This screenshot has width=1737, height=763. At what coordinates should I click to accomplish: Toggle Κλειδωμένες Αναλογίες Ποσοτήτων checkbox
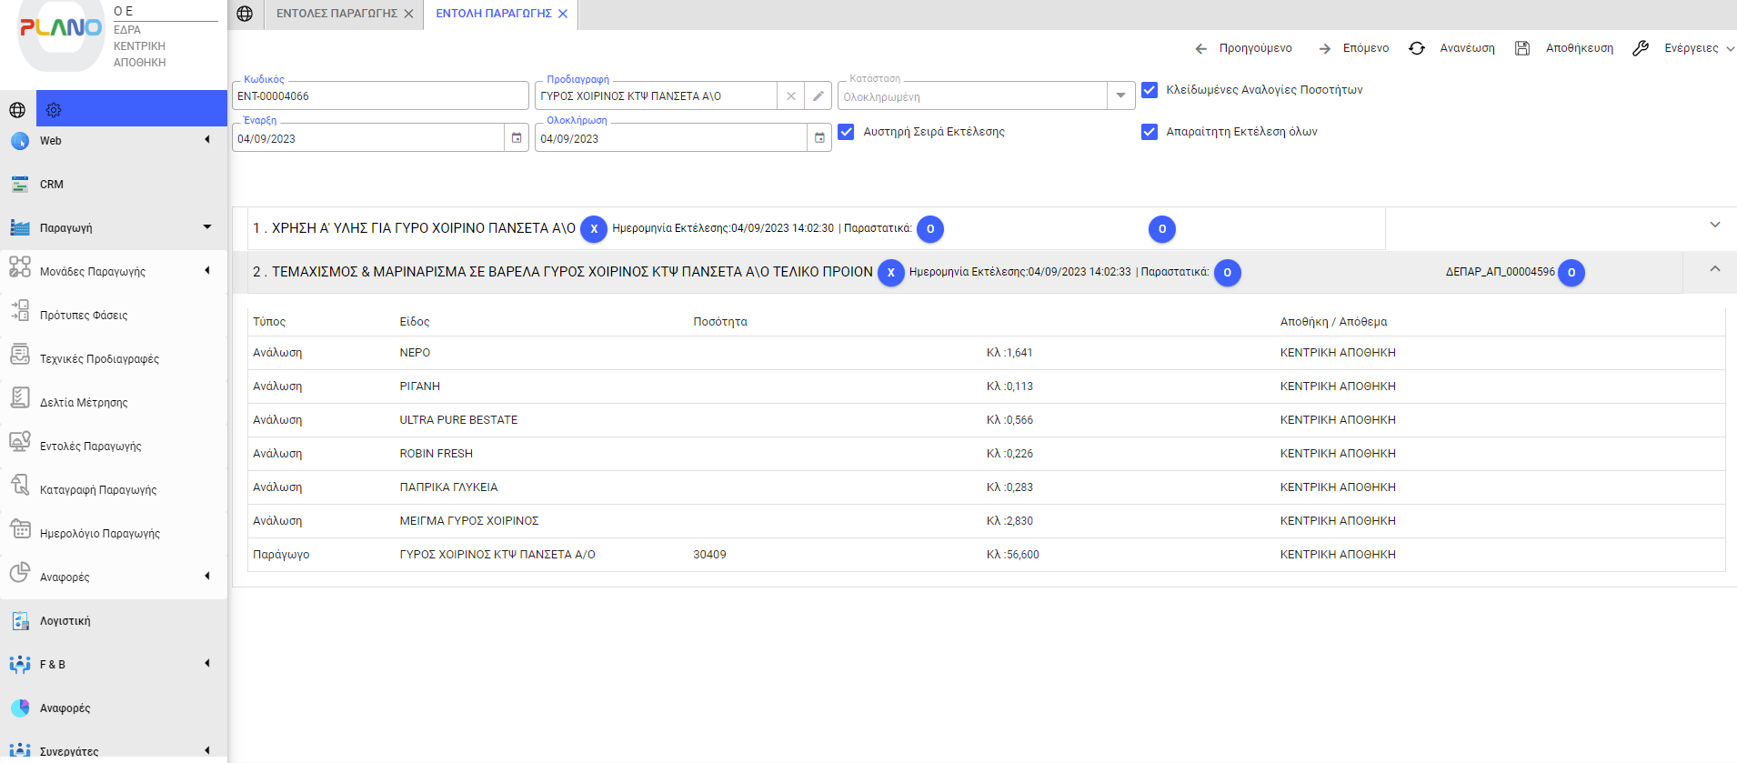1150,90
